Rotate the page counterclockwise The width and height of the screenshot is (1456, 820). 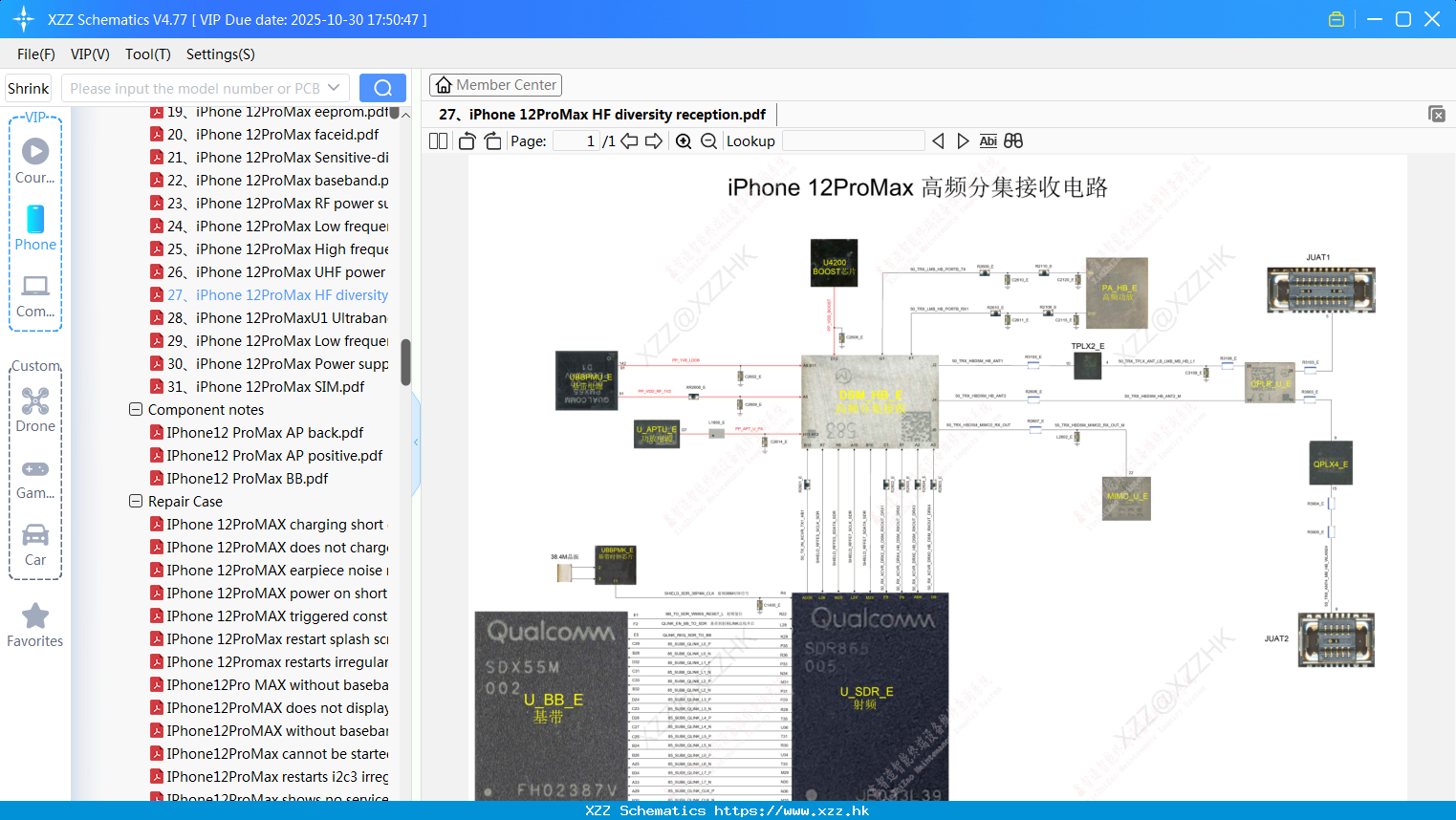point(467,141)
